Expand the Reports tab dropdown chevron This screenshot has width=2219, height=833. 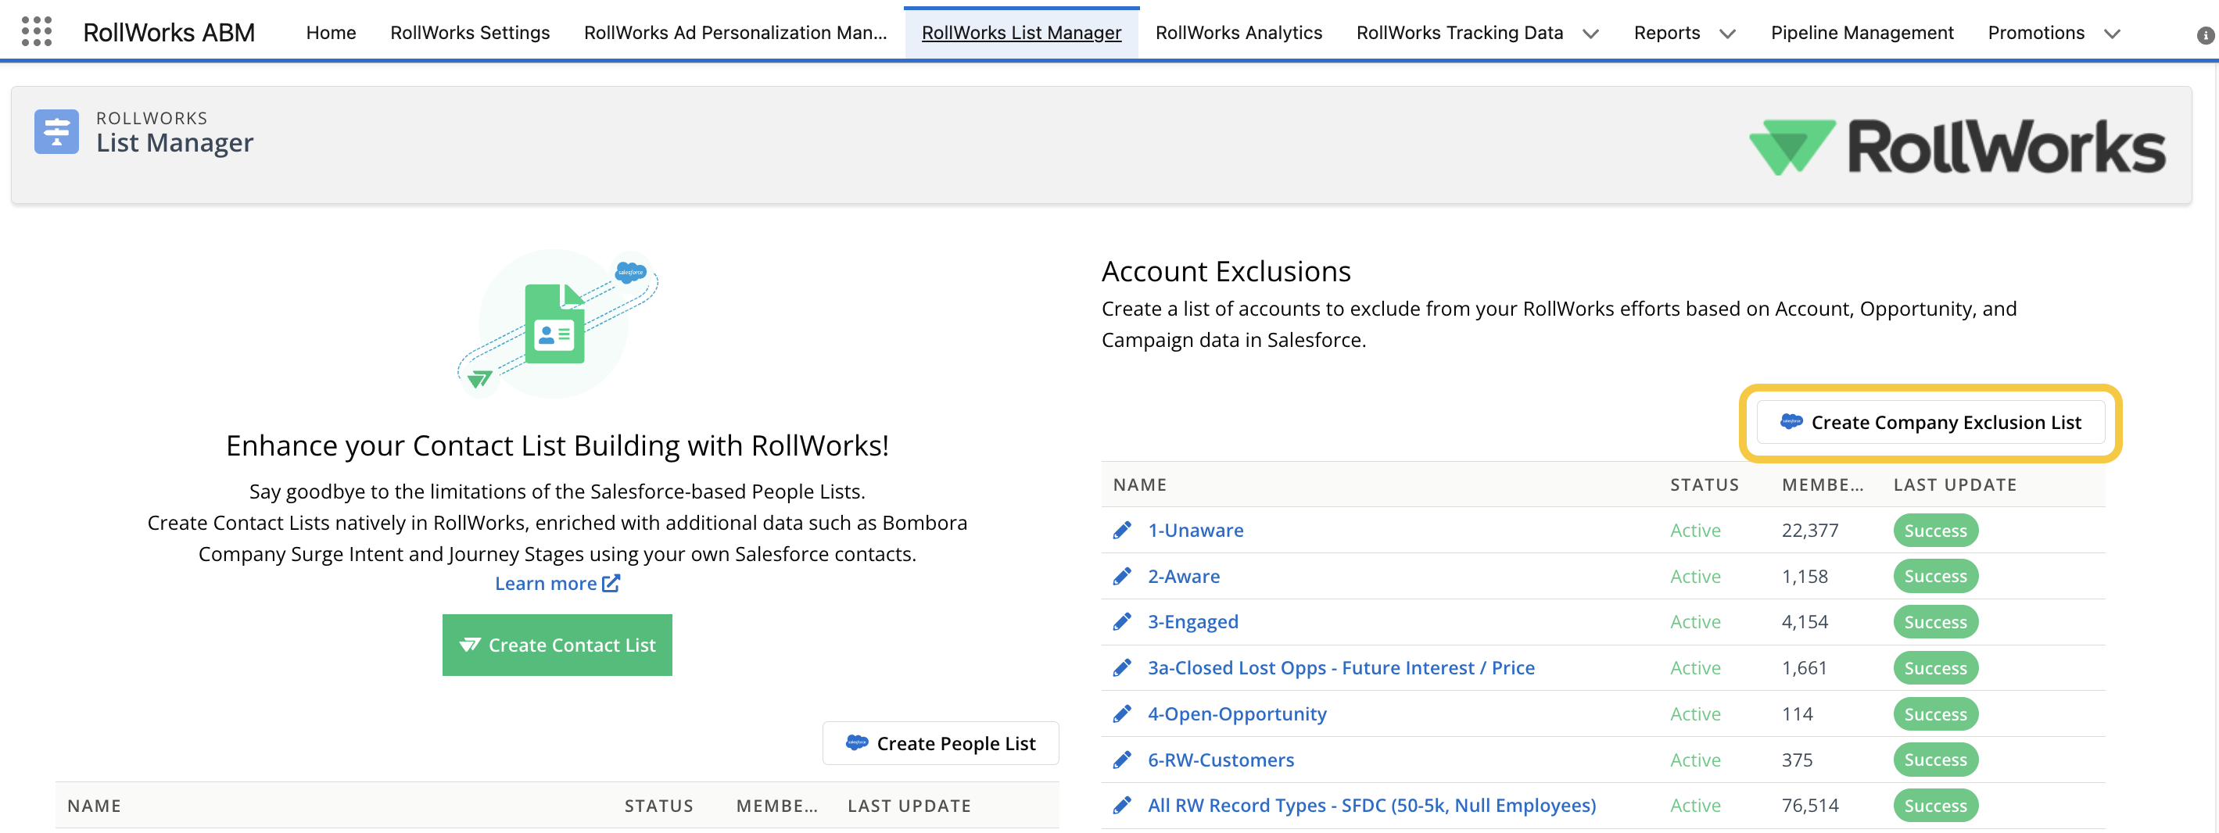[1727, 34]
